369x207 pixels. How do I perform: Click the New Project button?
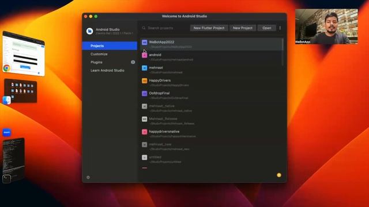243,28
